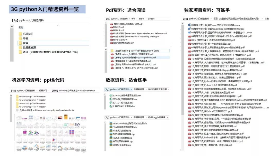Click breadcrumb arrow after 机器学习 in path

(49, 91)
